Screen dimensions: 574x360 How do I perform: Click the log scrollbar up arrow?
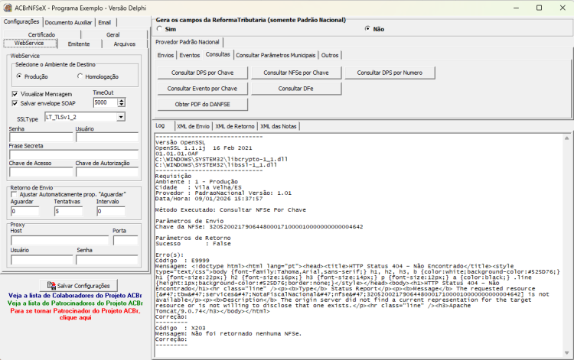tap(566, 138)
